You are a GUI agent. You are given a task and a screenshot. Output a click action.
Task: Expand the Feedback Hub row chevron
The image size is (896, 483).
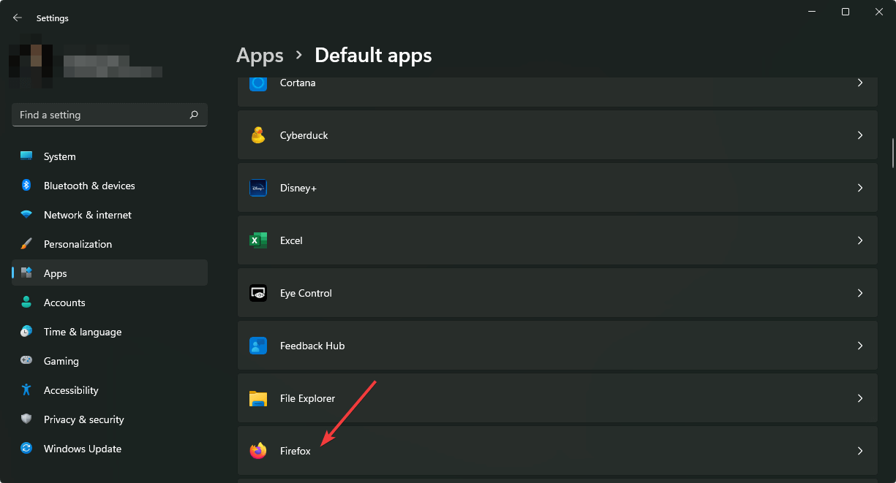coord(860,346)
